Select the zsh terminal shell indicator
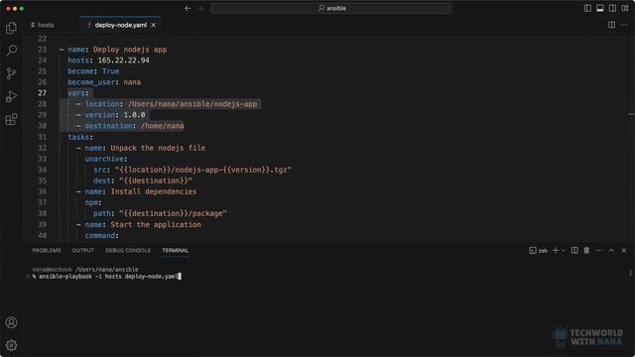The height and width of the screenshot is (357, 635). pos(538,251)
